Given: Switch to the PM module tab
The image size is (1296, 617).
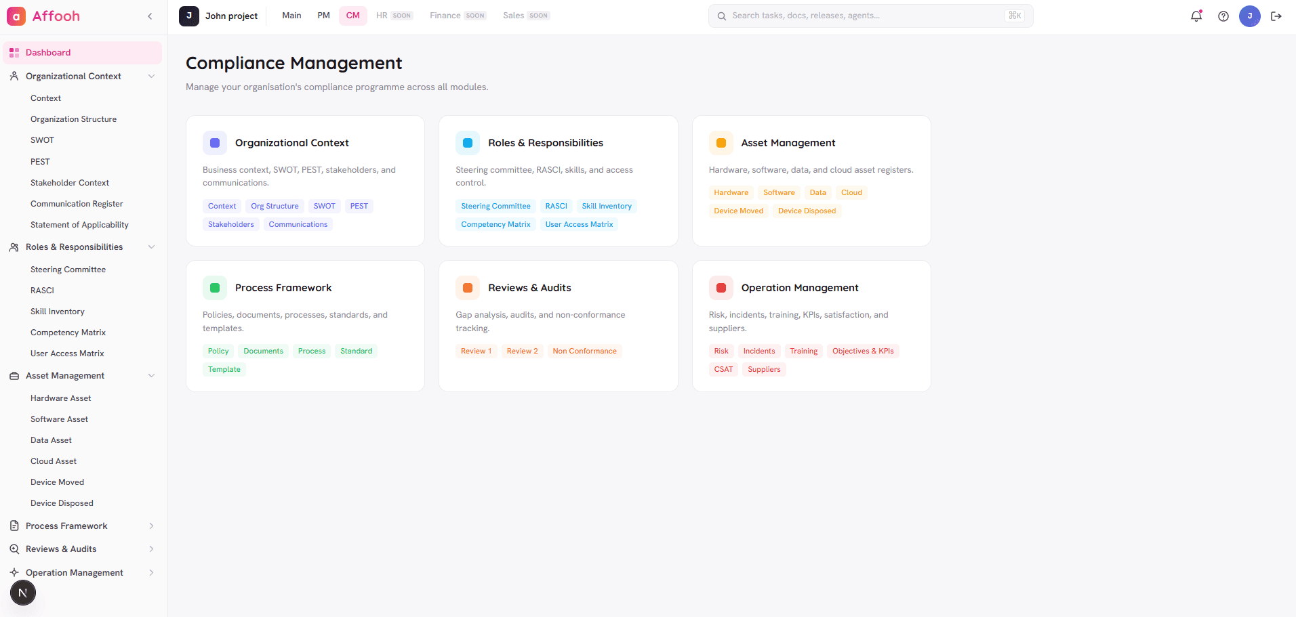Looking at the screenshot, I should (323, 16).
